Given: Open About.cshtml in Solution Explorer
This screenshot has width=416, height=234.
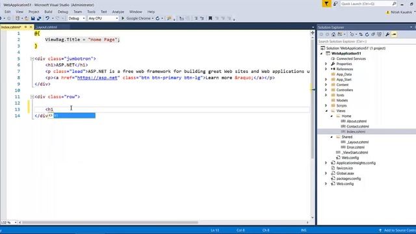Looking at the screenshot, I should (x=356, y=122).
